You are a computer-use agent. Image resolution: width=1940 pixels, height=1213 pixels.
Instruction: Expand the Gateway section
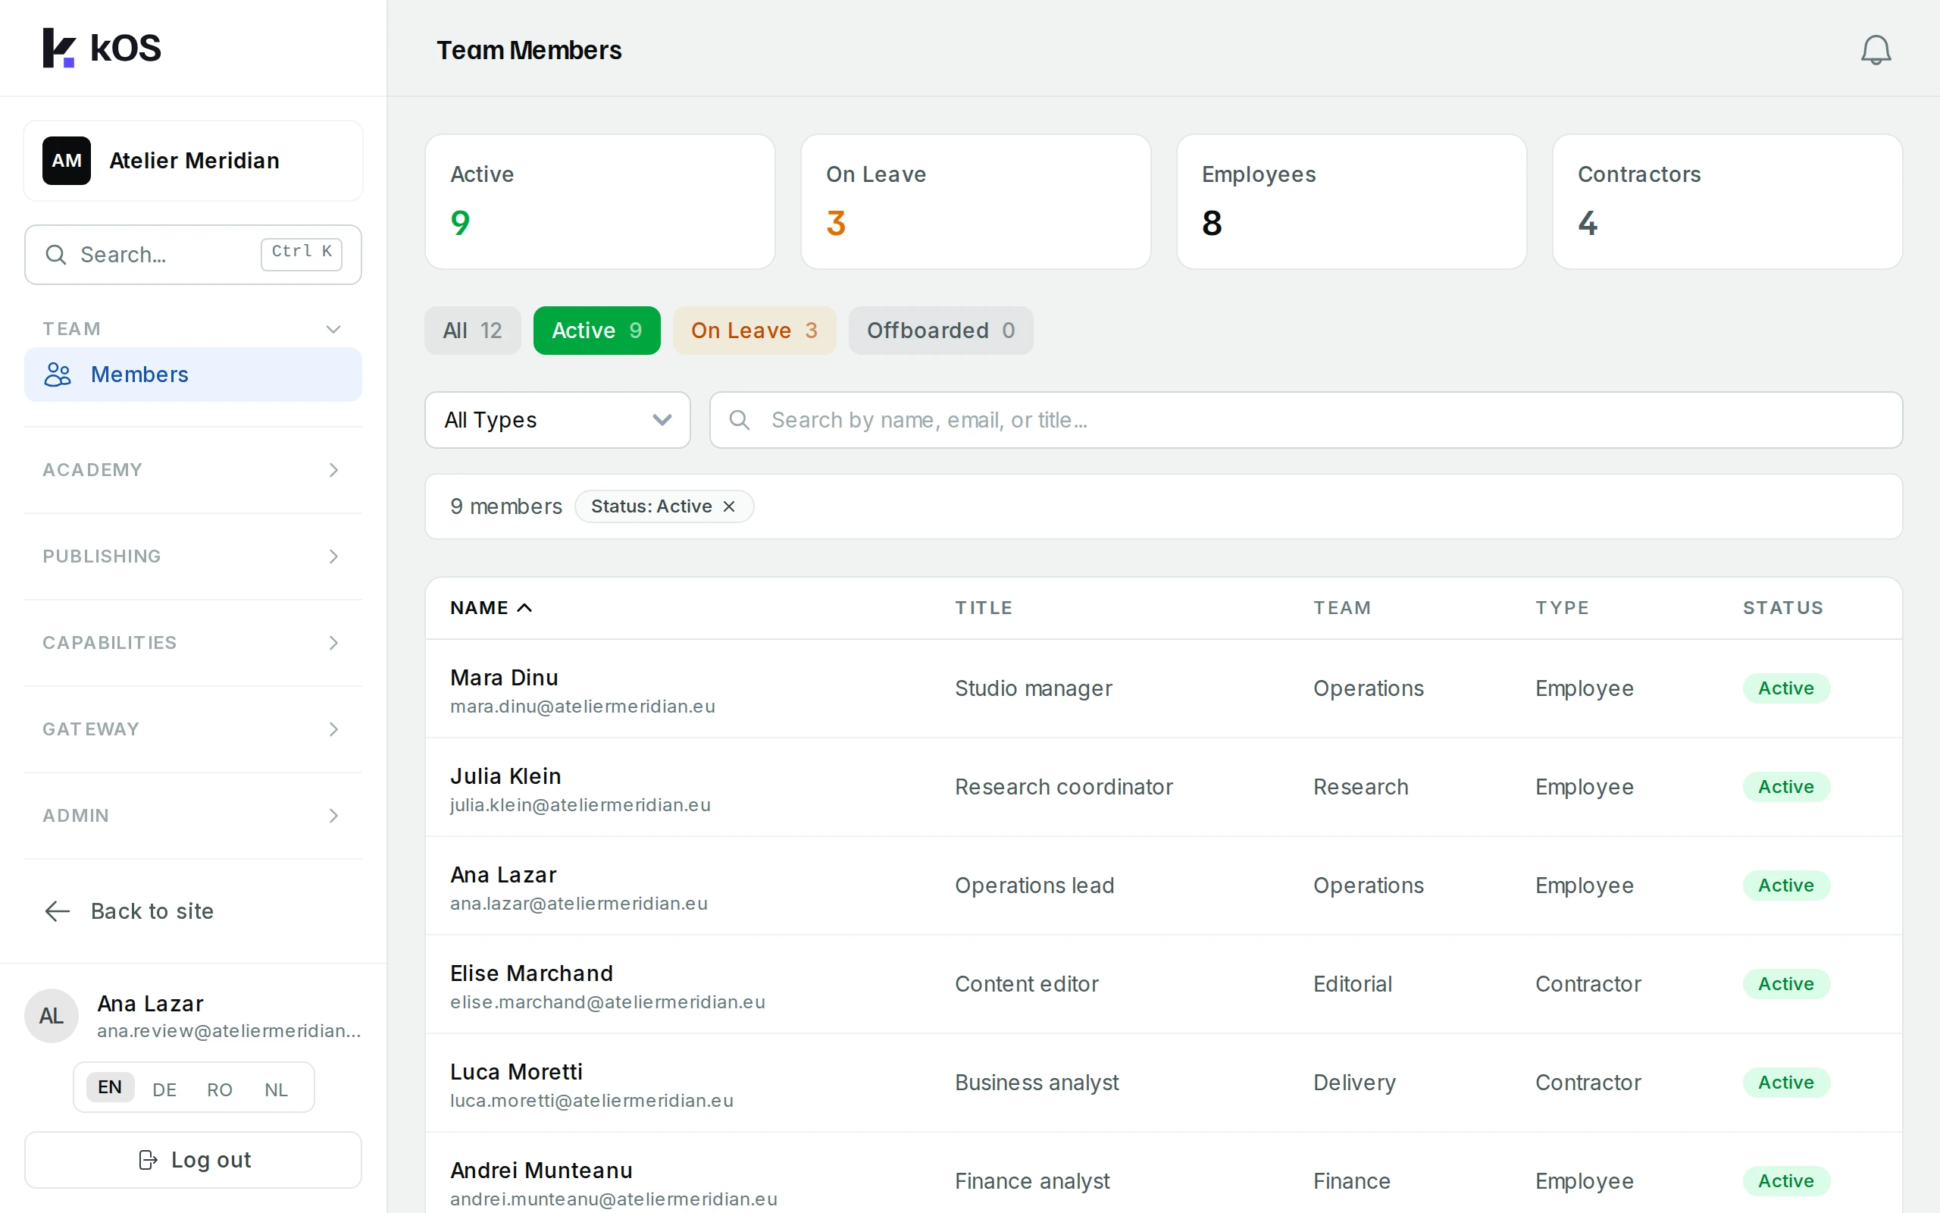tap(193, 729)
